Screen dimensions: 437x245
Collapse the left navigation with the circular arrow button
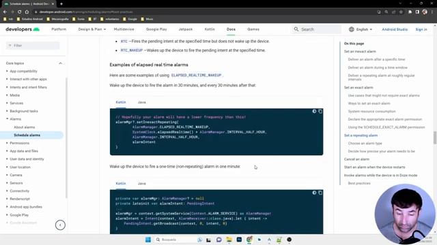click(x=60, y=225)
